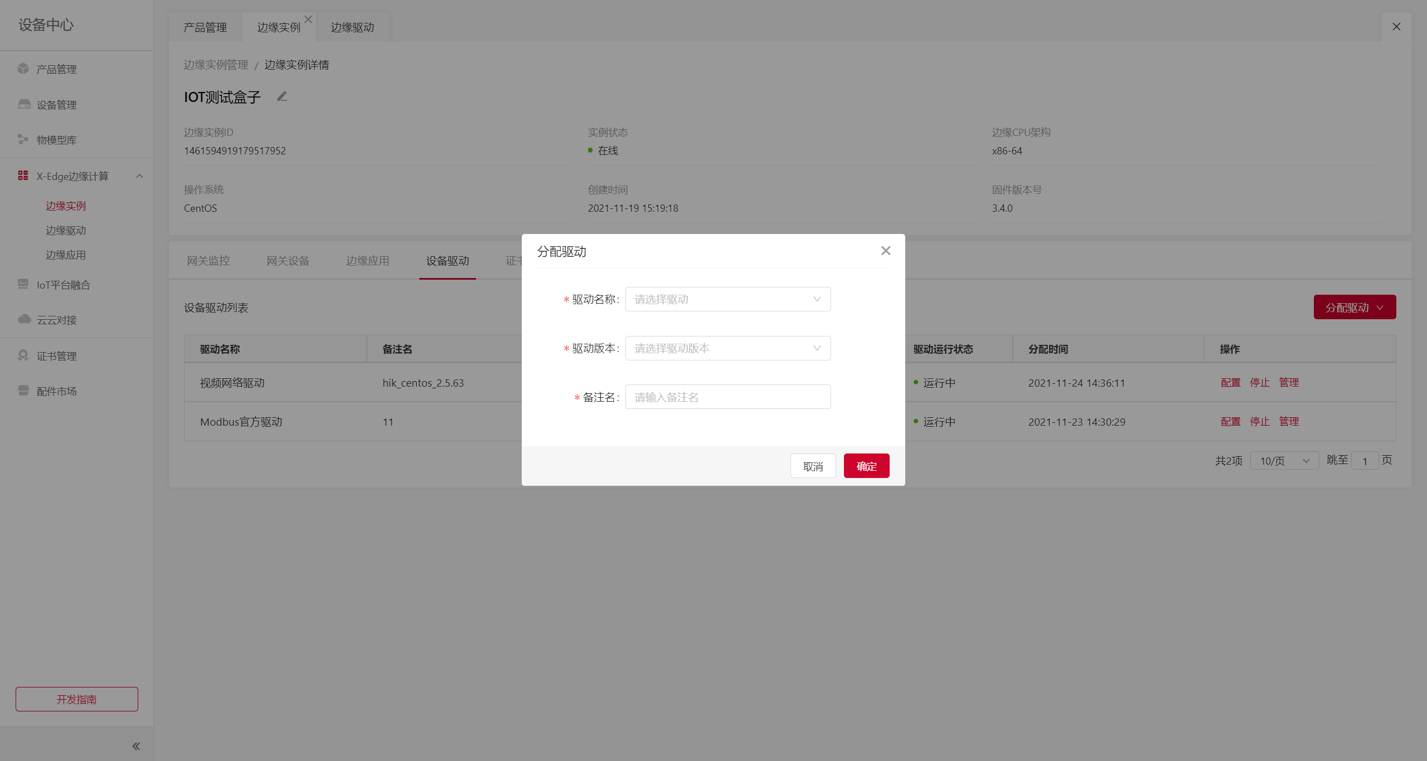This screenshot has width=1427, height=761.
Task: Click the 云云对接 cloud icon
Action: pyautogui.click(x=24, y=319)
